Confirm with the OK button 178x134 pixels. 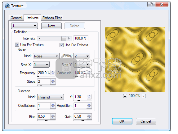pyautogui.click(x=122, y=121)
